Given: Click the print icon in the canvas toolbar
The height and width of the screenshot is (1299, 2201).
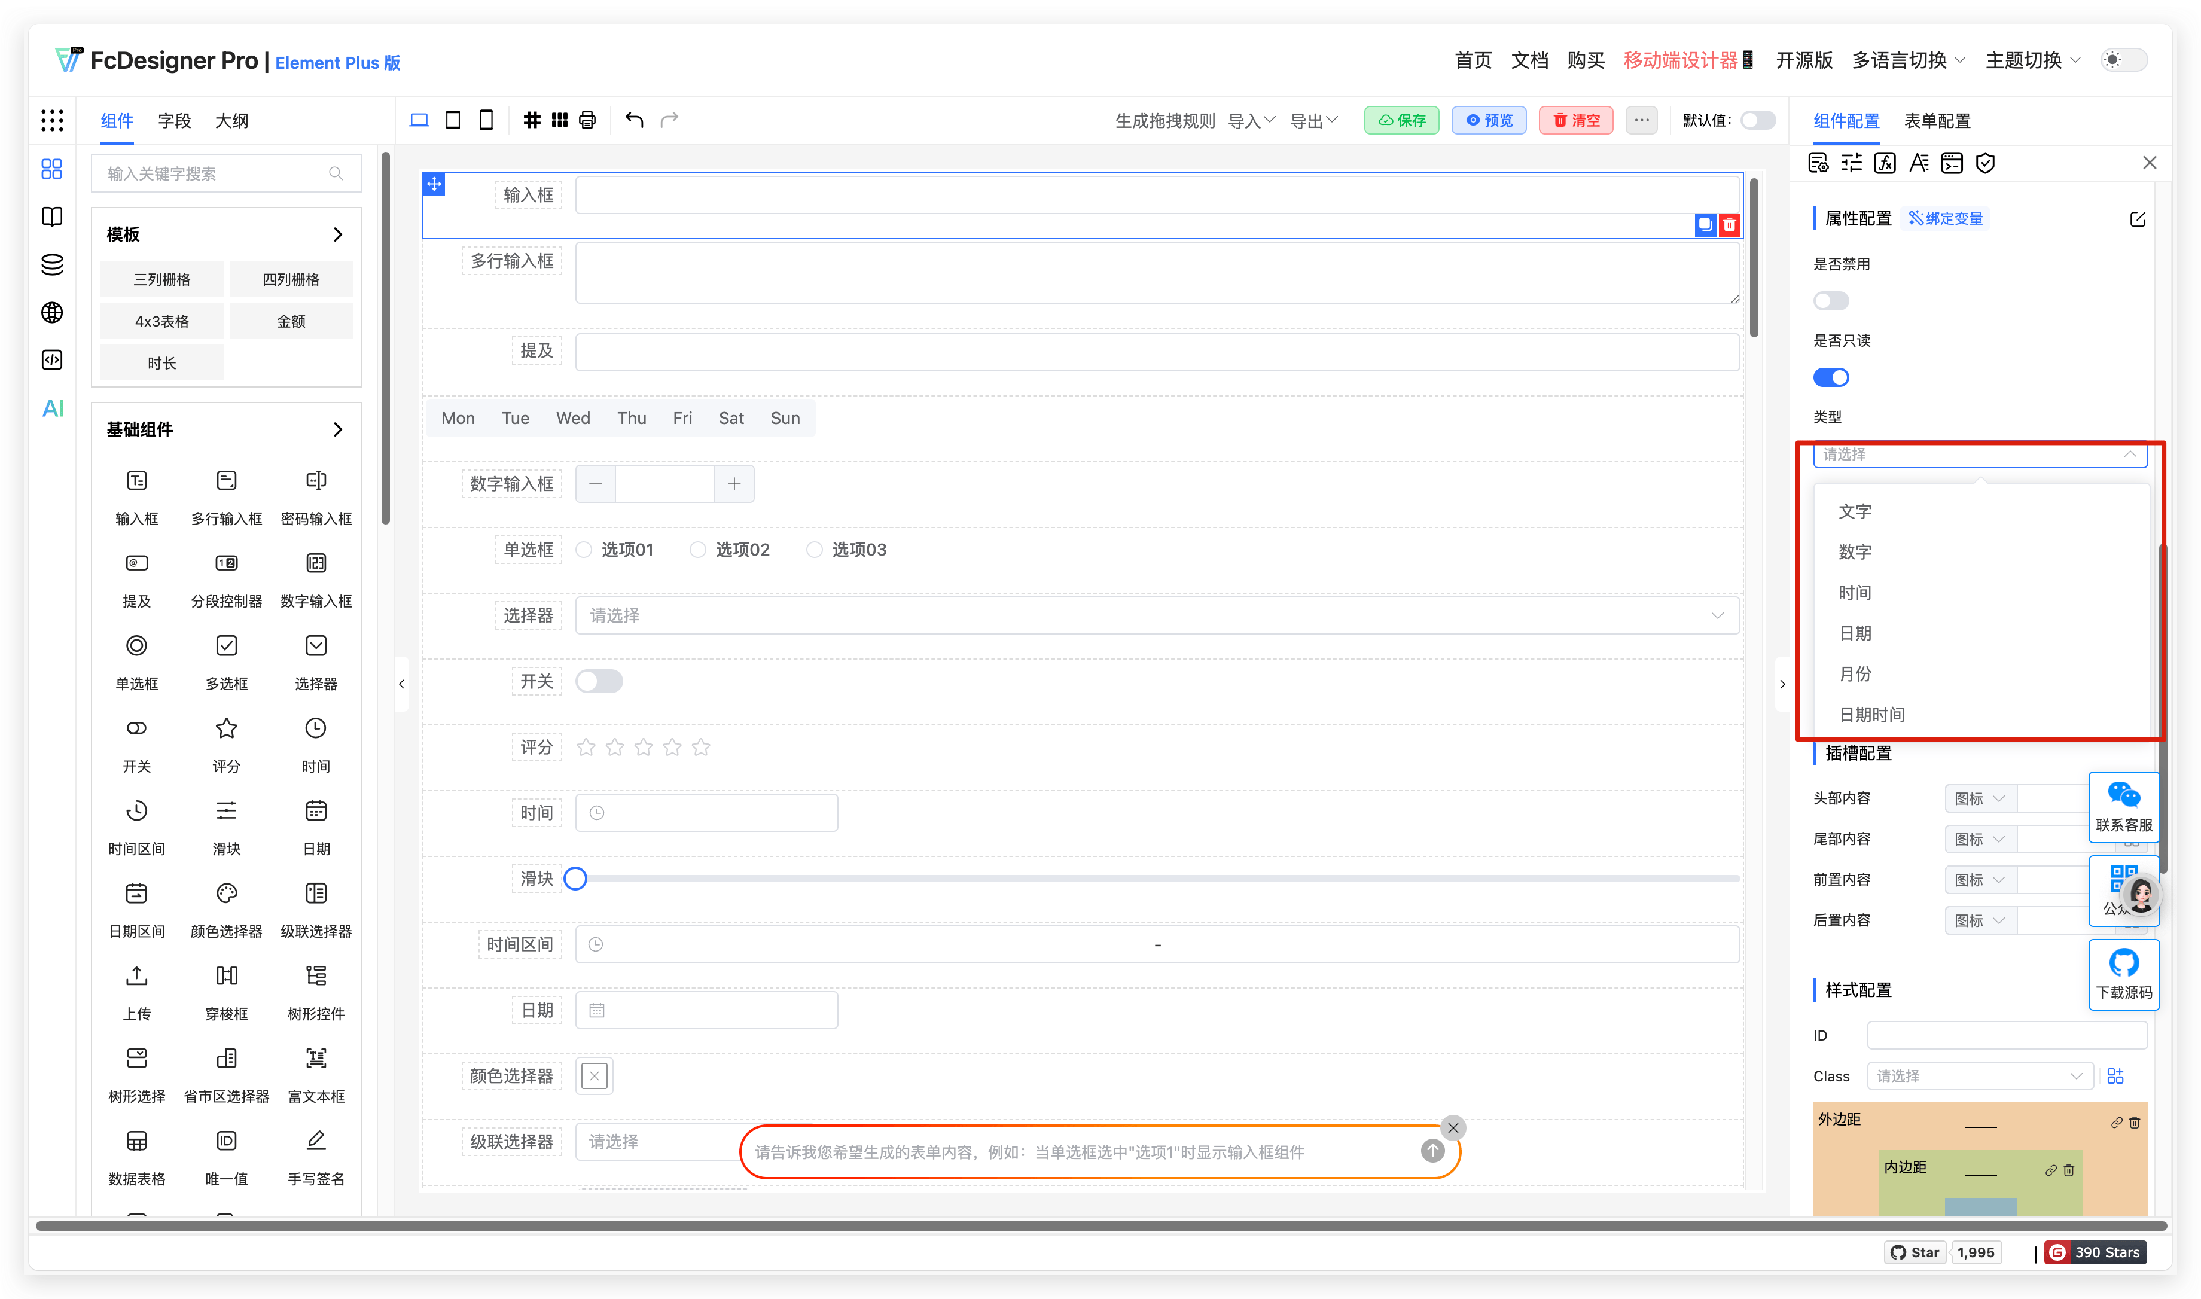Looking at the screenshot, I should (587, 120).
